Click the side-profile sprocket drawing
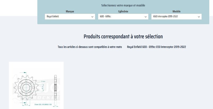The width and height of the screenshot is (213, 109). click(x=55, y=86)
